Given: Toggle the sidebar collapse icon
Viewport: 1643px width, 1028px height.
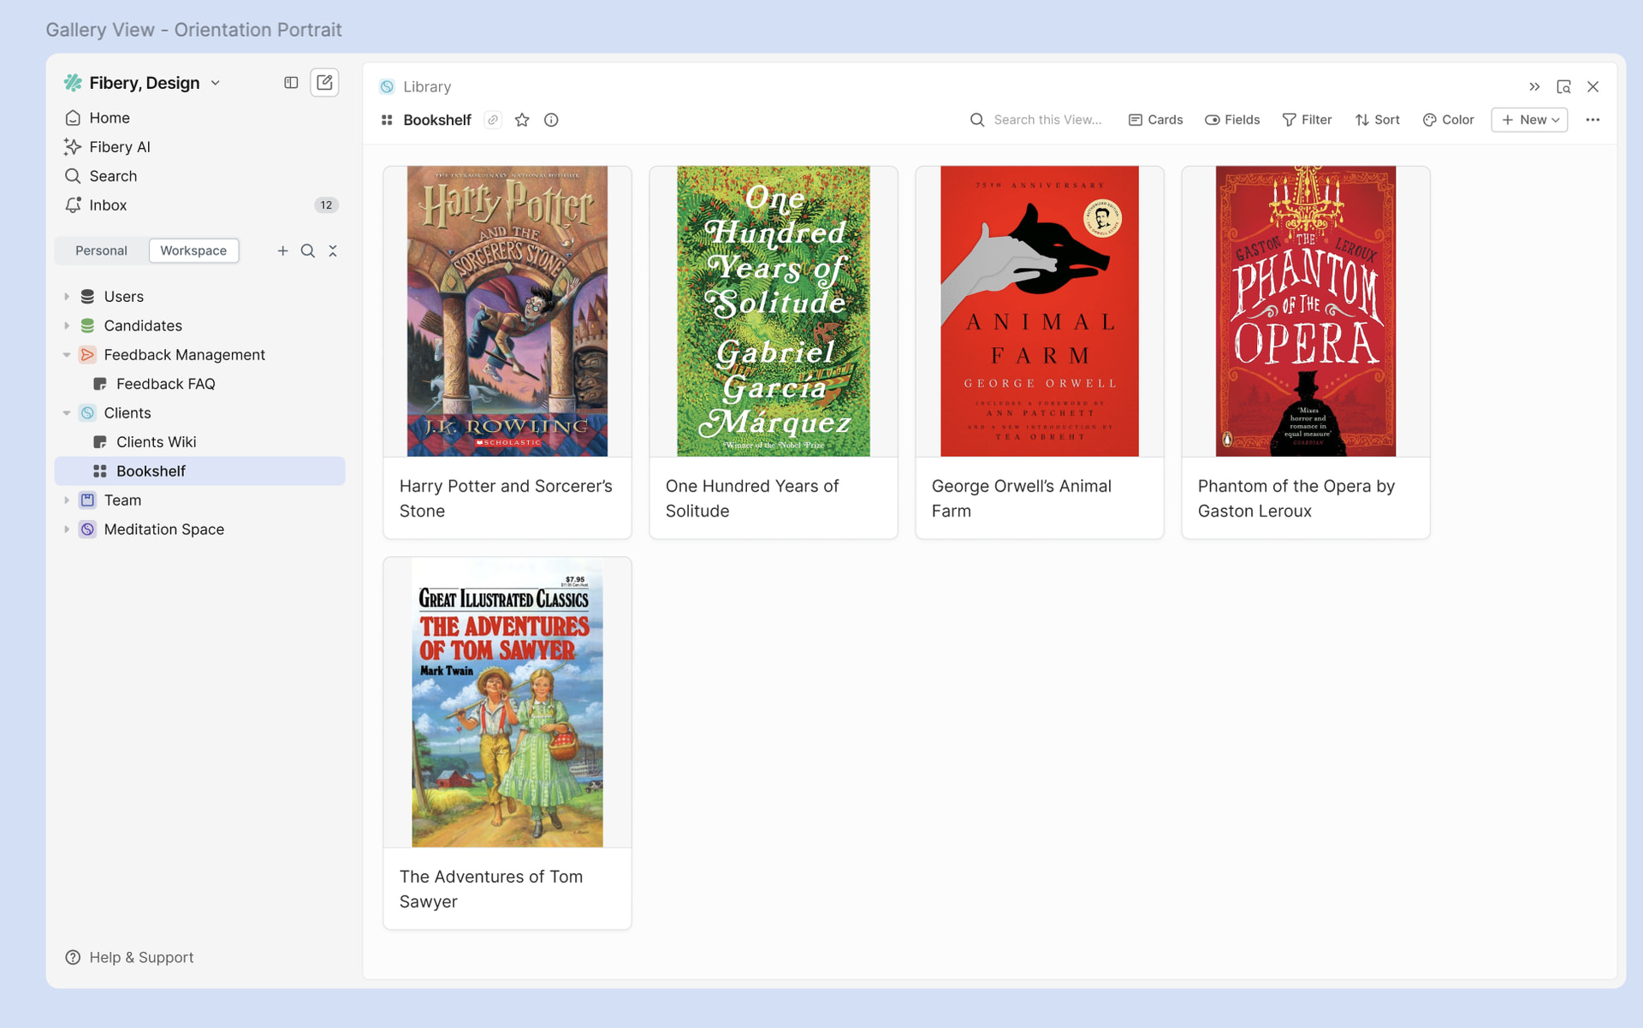Looking at the screenshot, I should [x=291, y=82].
